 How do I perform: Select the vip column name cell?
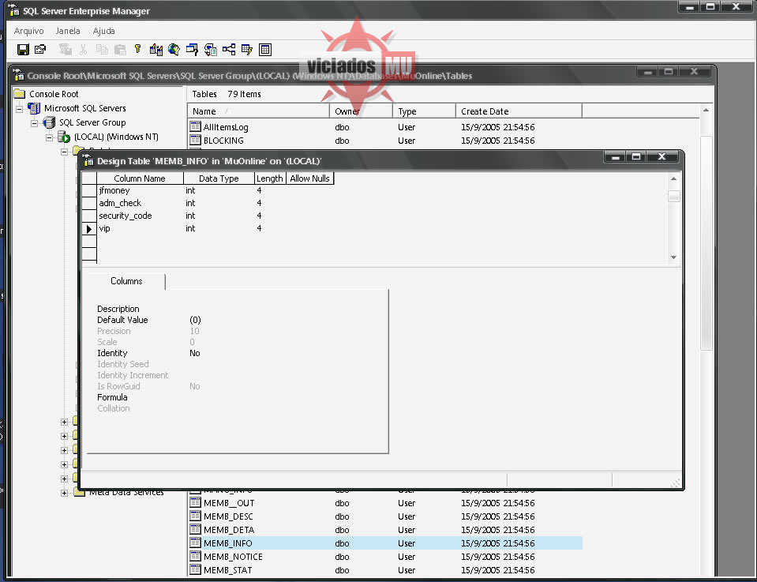click(140, 228)
